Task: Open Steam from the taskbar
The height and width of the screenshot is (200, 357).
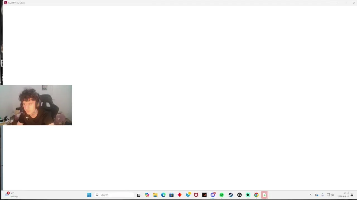Action: coord(231,195)
